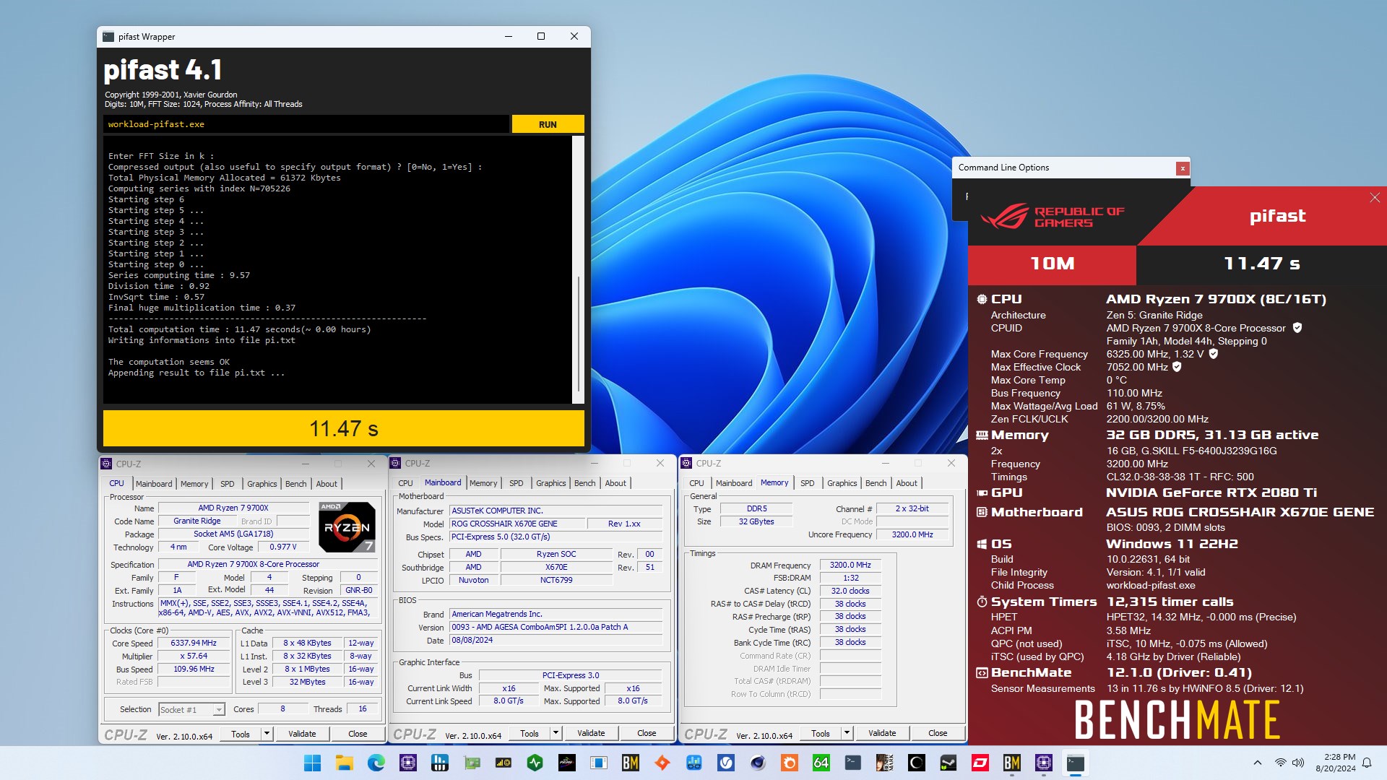
Task: Open the notification bell icon
Action: 1367,763
